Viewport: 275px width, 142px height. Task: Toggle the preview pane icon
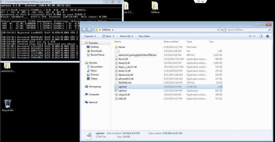pos(261,36)
